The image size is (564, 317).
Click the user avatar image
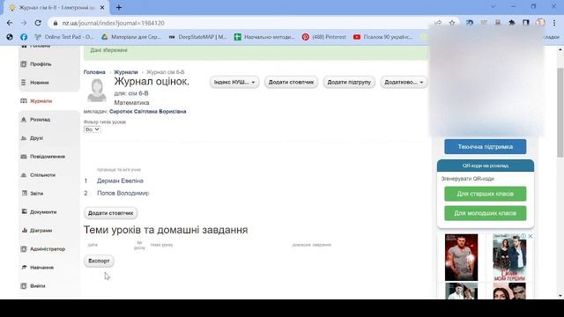[97, 90]
